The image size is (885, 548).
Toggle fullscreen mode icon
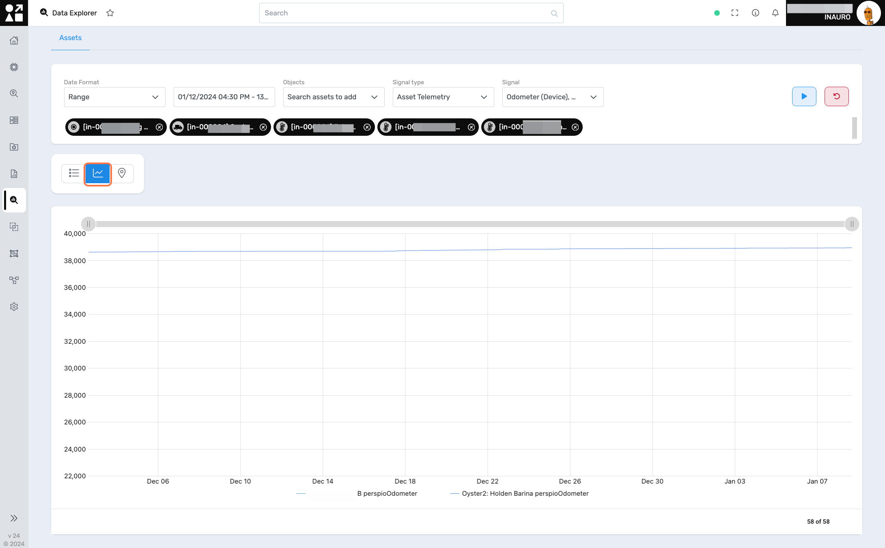click(735, 13)
